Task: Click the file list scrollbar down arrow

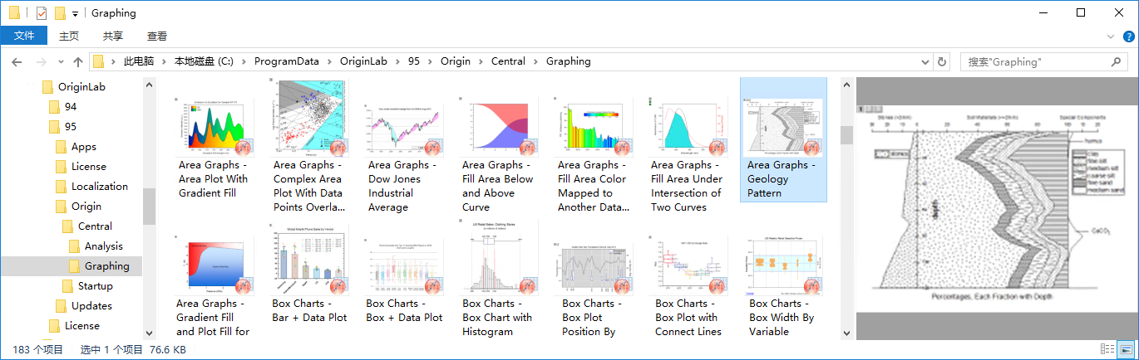Action: tap(846, 333)
